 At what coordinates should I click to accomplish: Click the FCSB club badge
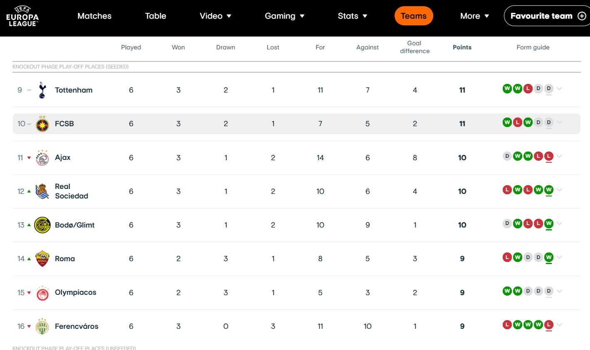click(42, 124)
